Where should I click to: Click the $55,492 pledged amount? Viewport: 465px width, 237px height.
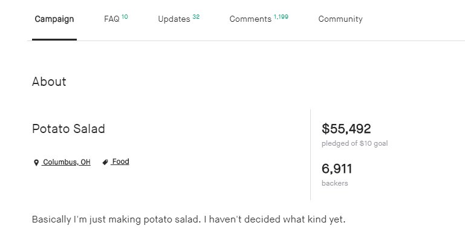(x=346, y=129)
